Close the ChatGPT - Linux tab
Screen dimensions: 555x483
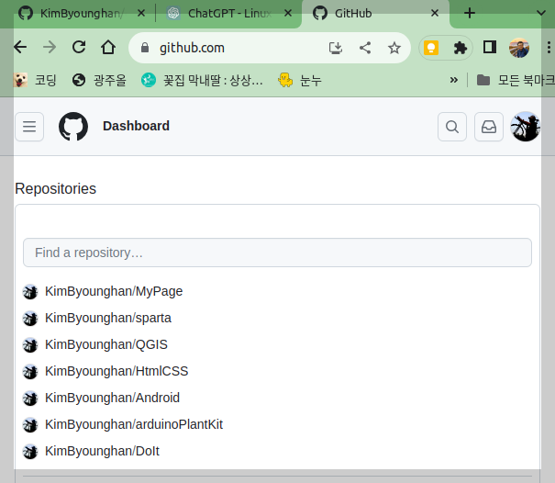[x=288, y=14]
